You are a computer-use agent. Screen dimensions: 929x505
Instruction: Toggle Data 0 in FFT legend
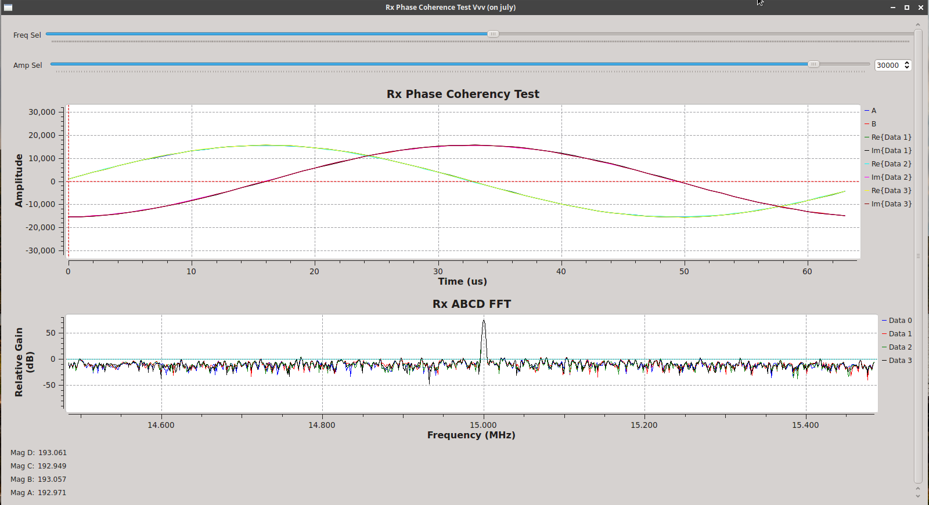click(x=899, y=321)
